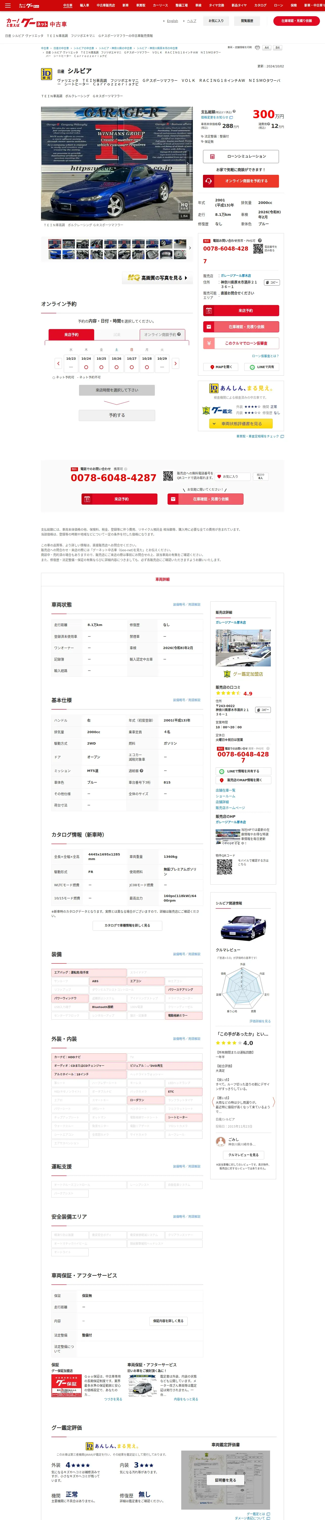Click the help icon beside 支払総額
Viewport: 325px width, 1520px height.
point(234,111)
